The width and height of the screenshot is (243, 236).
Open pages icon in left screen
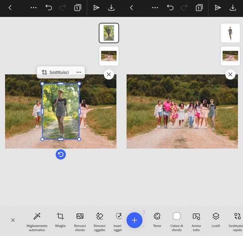(78, 8)
